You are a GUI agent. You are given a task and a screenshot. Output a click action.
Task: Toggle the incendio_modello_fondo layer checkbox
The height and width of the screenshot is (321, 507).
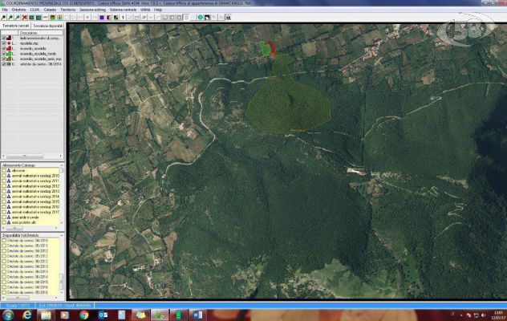click(5, 53)
